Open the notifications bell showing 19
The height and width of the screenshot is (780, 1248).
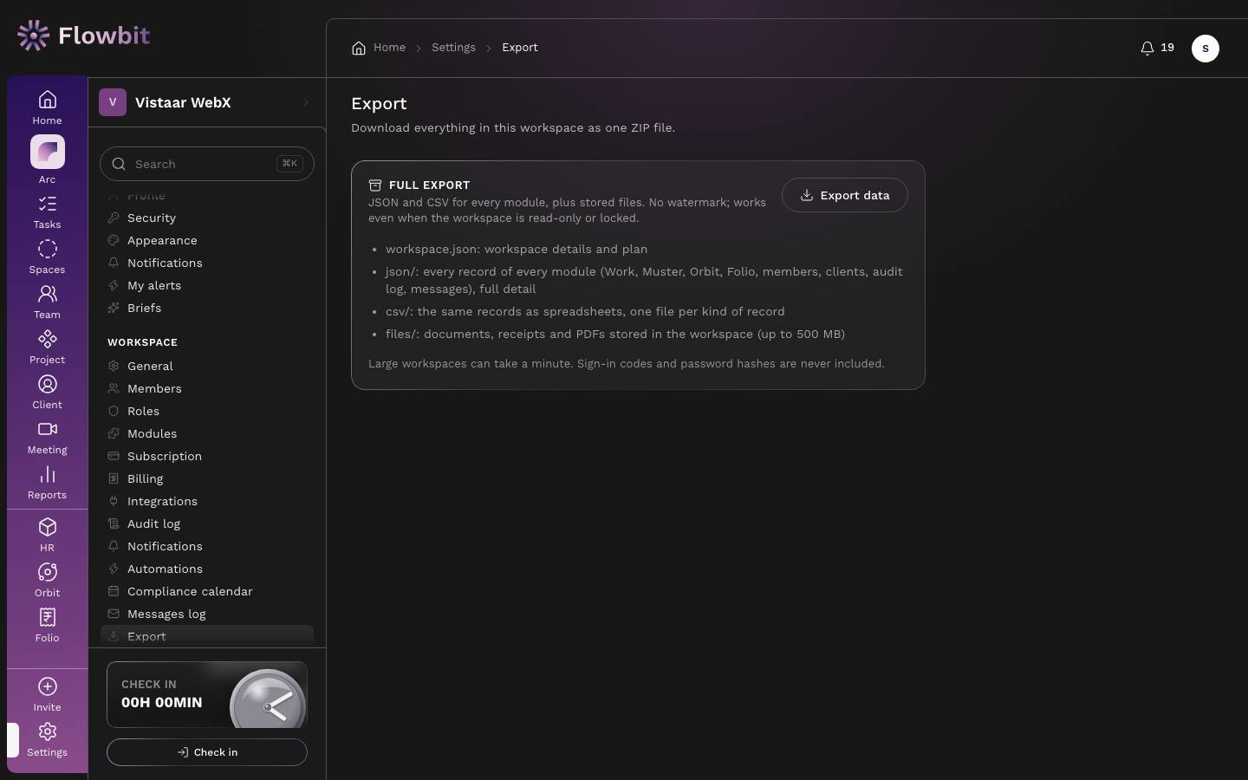(1157, 48)
